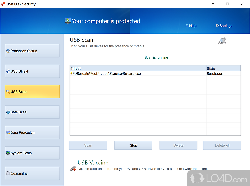
Task: Click the USB Scan magnifier icon
Action: click(8, 91)
